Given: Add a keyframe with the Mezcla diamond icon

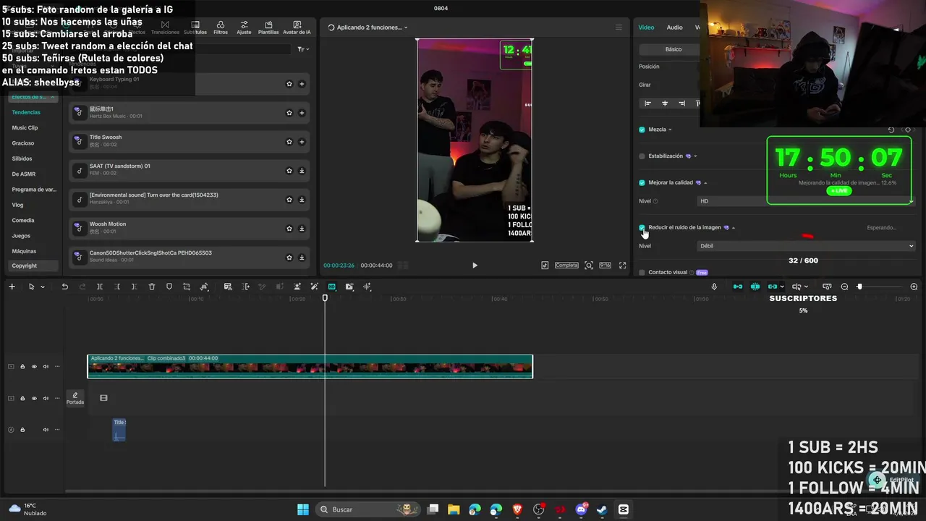Looking at the screenshot, I should [908, 130].
